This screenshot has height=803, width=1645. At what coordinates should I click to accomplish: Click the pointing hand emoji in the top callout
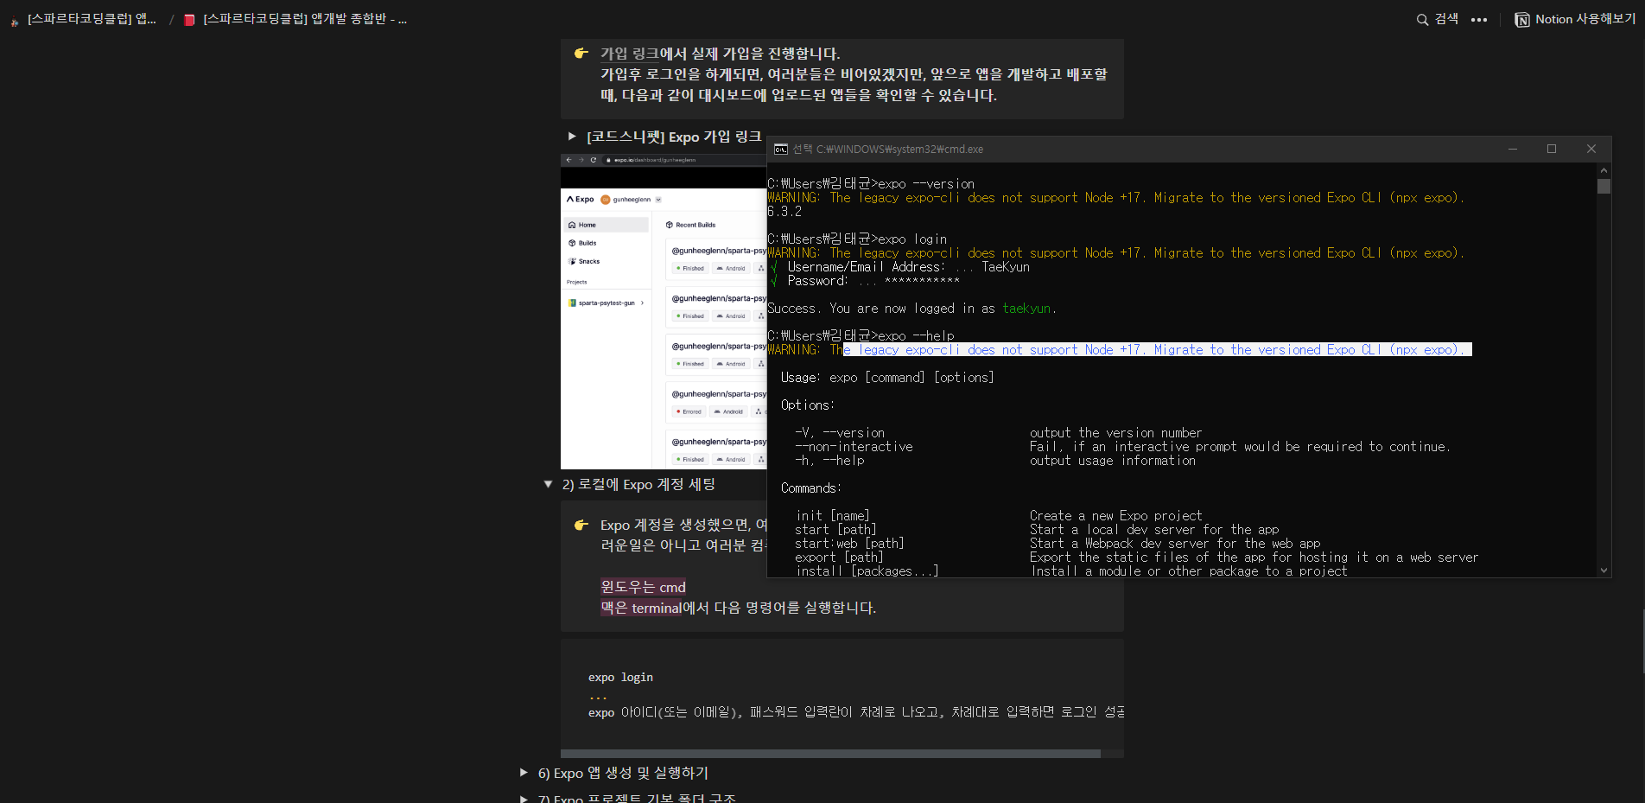(x=581, y=54)
